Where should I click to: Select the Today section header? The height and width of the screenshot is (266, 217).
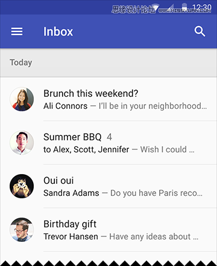(108, 63)
